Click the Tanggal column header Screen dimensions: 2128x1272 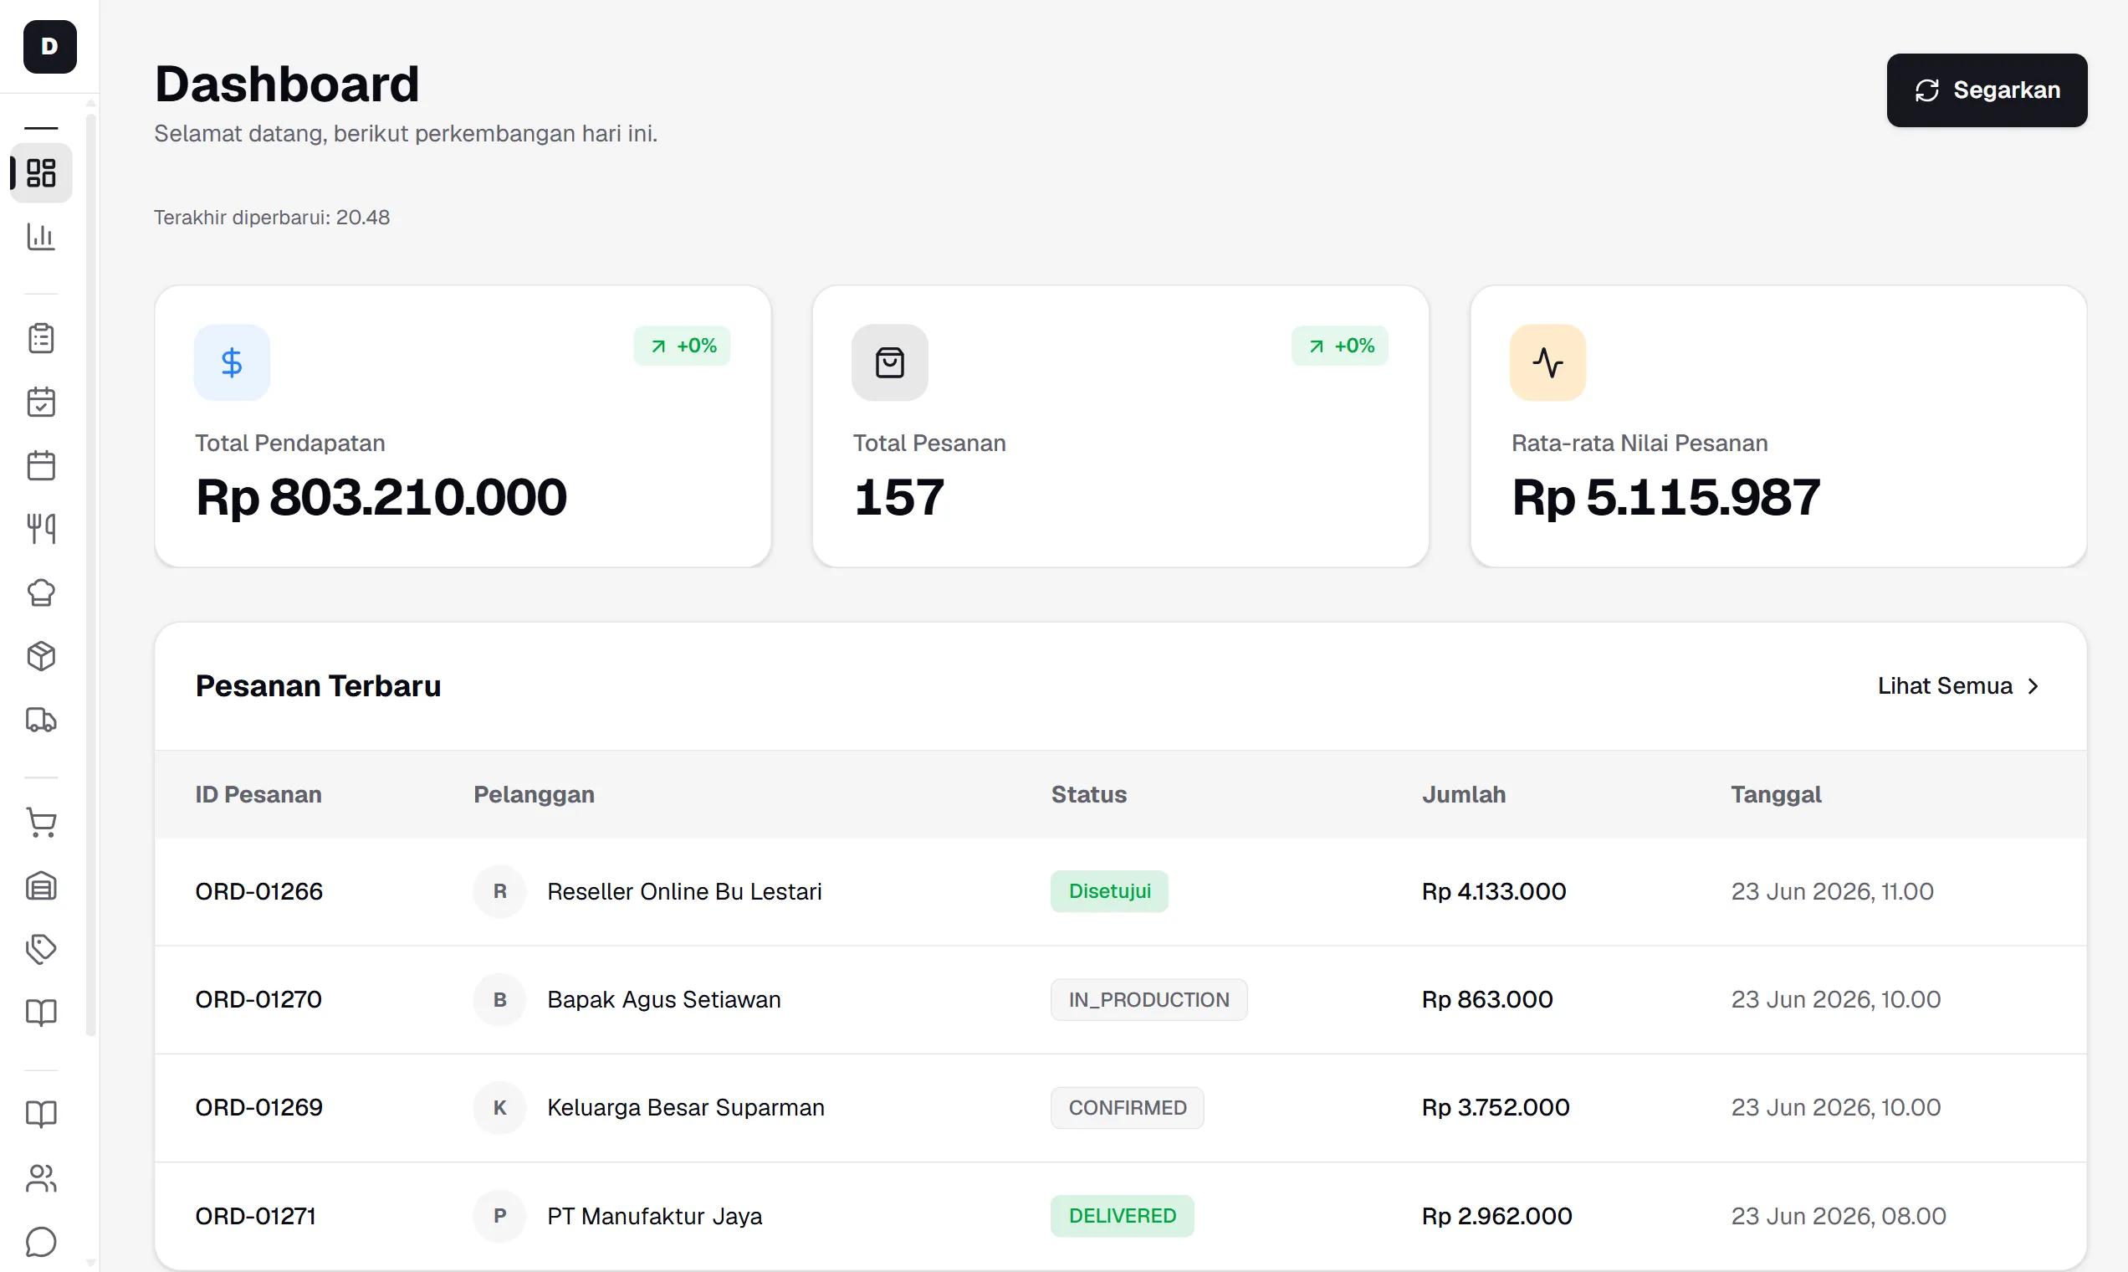pos(1776,794)
